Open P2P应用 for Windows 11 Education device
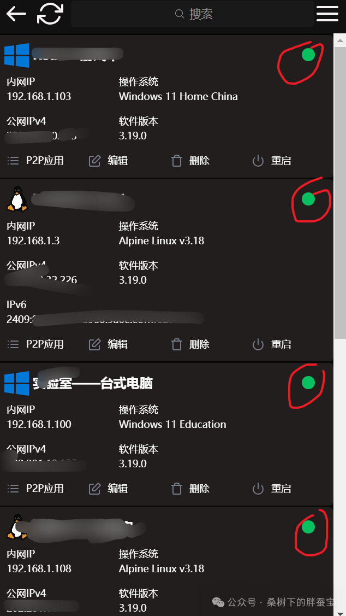The height and width of the screenshot is (616, 346). tap(35, 488)
